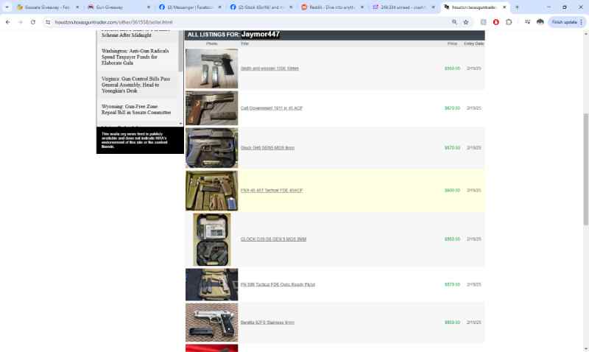
Task: Open the red Opera-style extension icon
Action: (495, 22)
